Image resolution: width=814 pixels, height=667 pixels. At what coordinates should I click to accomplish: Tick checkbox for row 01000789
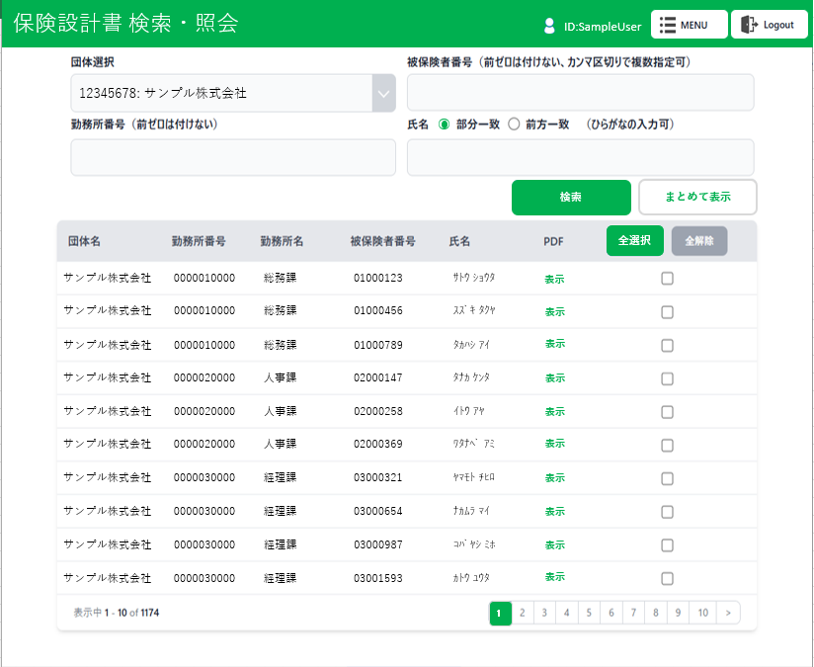click(x=667, y=346)
